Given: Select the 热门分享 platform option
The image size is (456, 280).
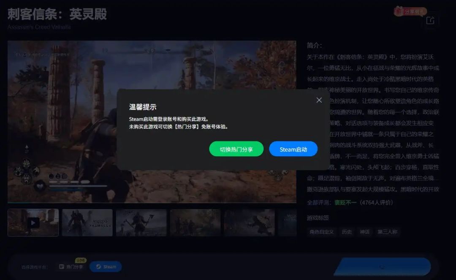Looking at the screenshot, I should coord(71,266).
